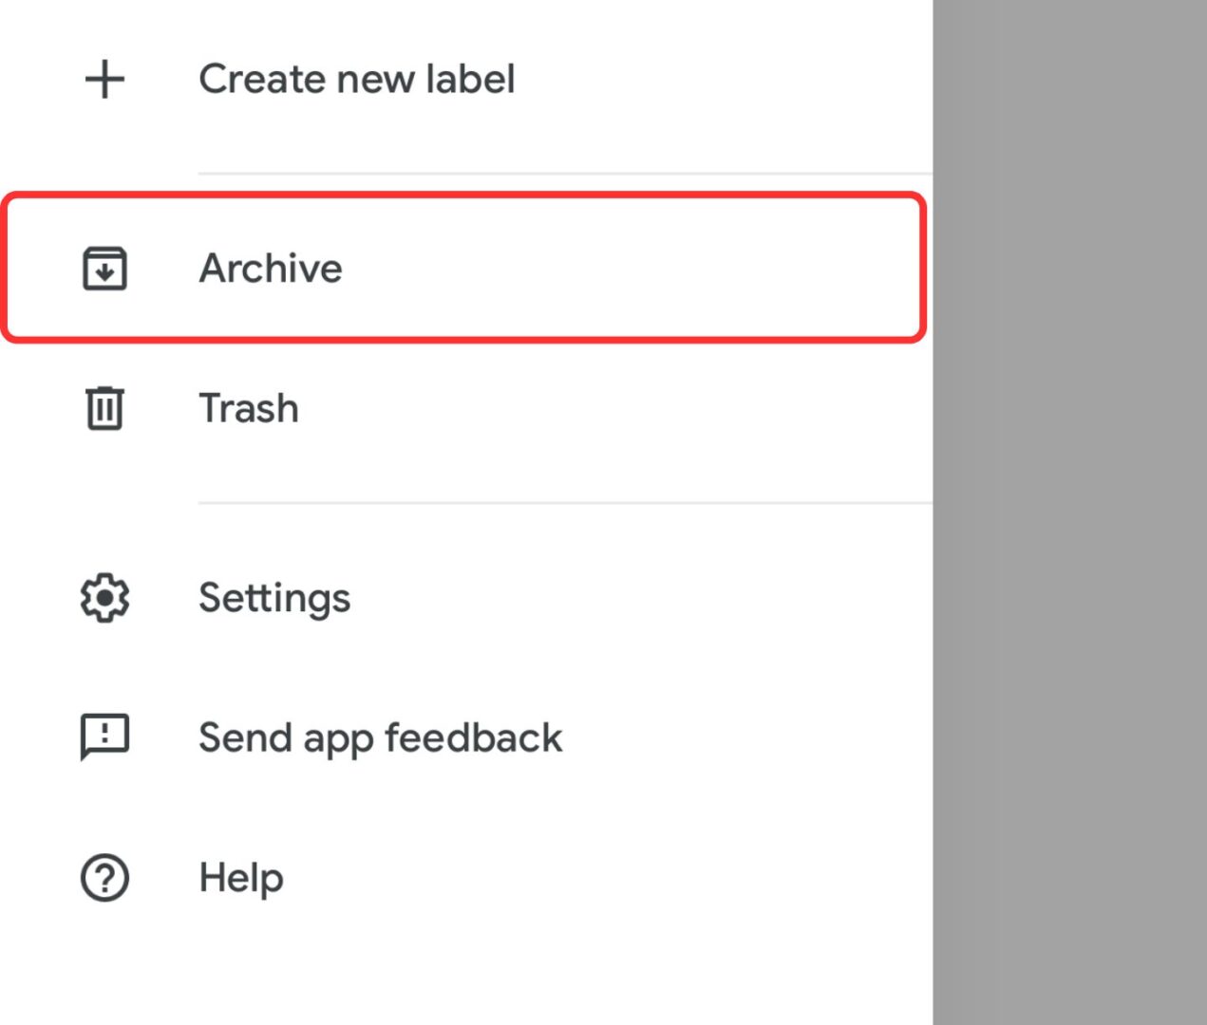Click the Send app feedback speech bubble icon

click(x=104, y=737)
